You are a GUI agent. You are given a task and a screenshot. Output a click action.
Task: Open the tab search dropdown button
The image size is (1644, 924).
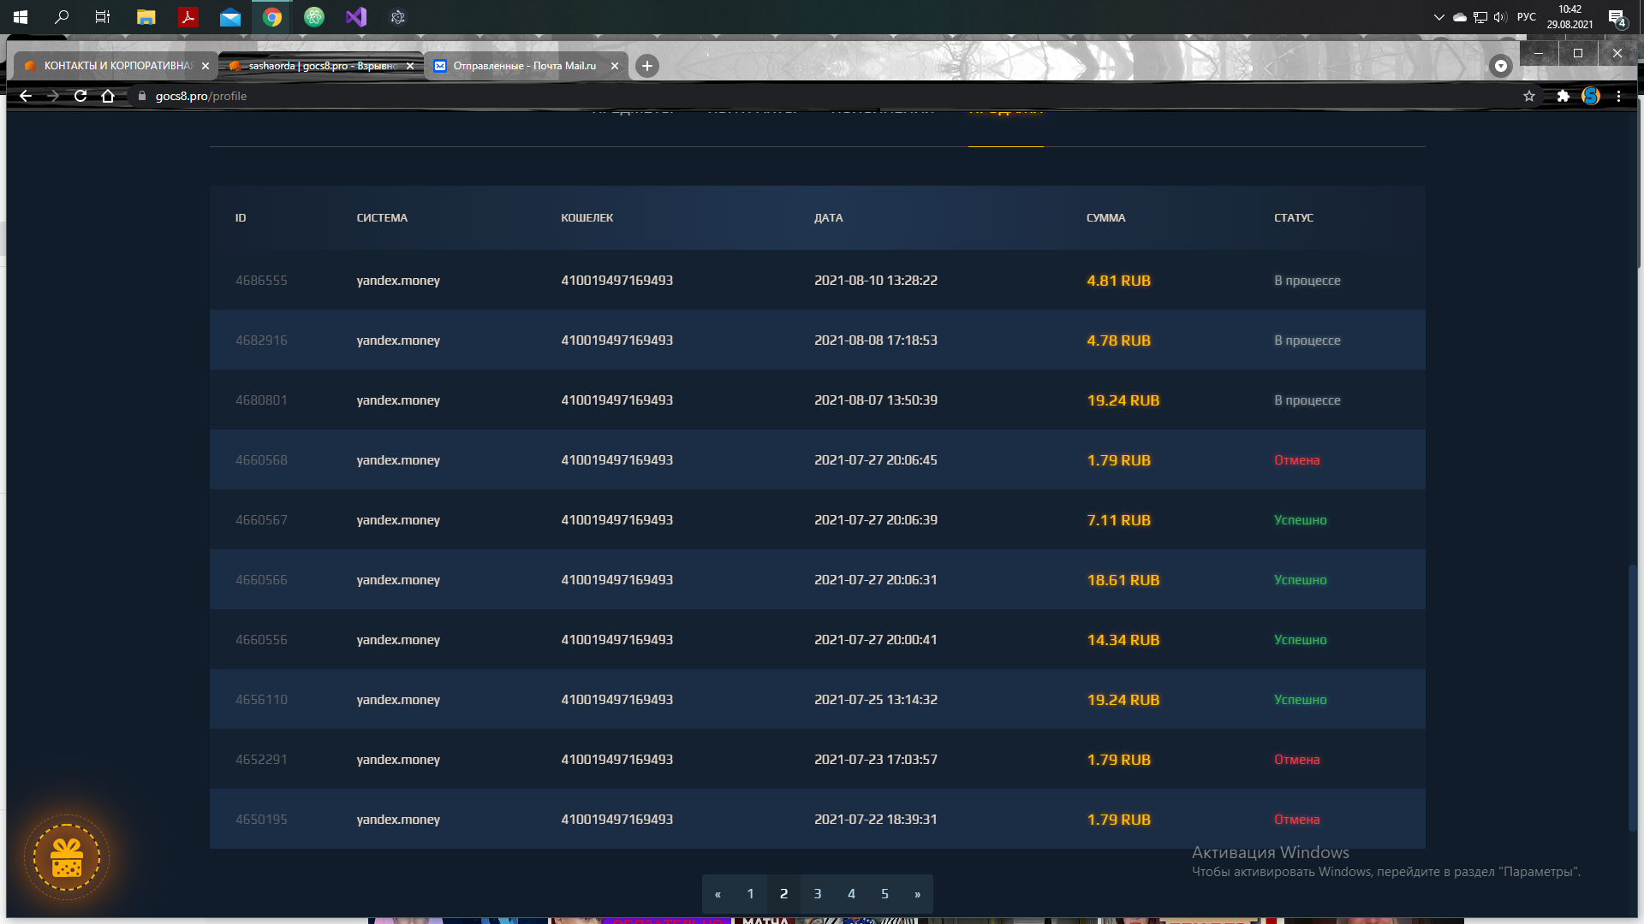tap(1500, 66)
